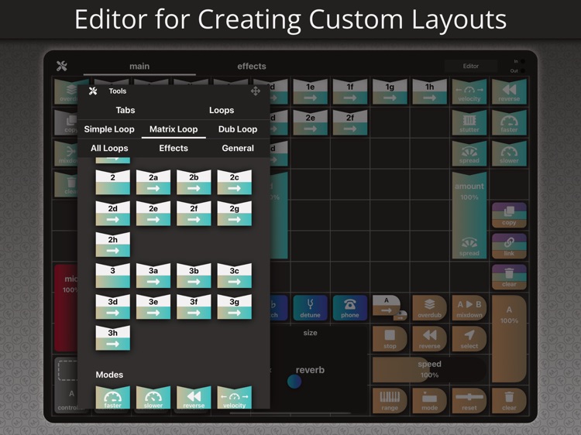The width and height of the screenshot is (581, 435).
Task: Adjust the red mic level fader
Action: tap(67, 307)
